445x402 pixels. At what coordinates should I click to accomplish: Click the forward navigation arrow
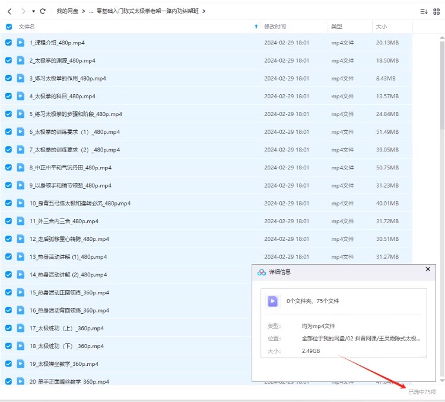point(23,11)
